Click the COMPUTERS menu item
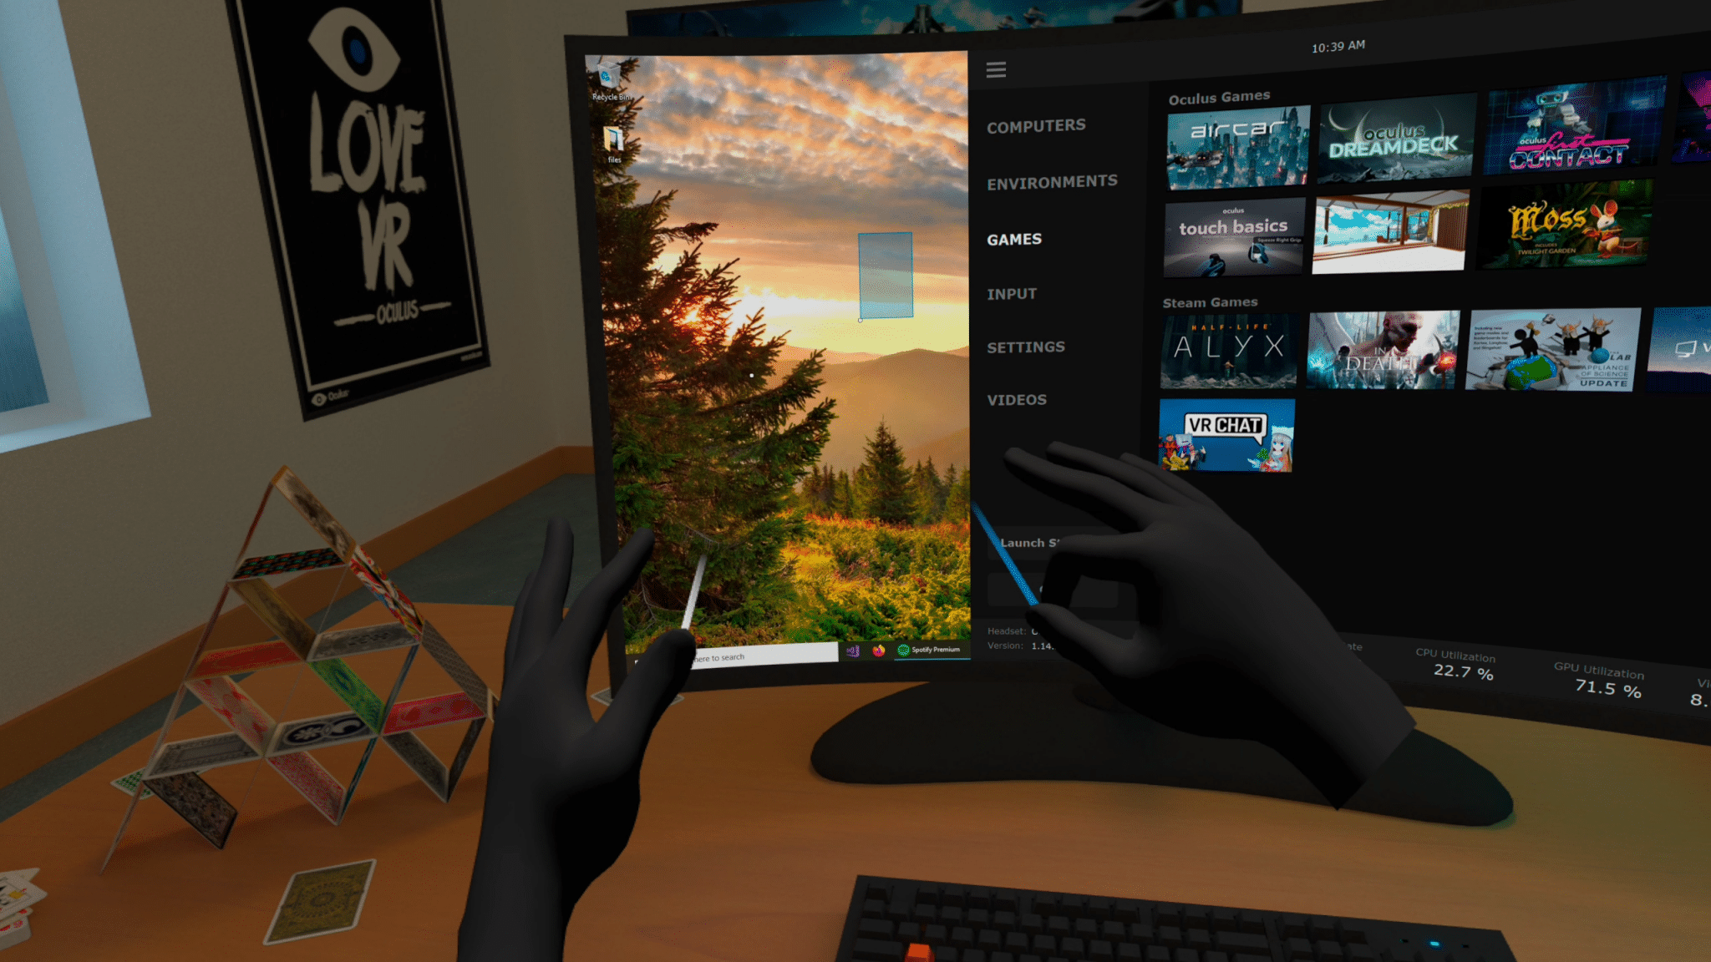The height and width of the screenshot is (962, 1711). (x=1031, y=126)
